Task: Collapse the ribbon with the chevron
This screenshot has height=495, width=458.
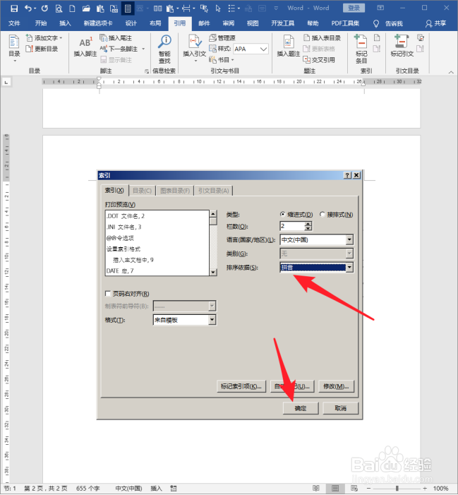Action: pyautogui.click(x=451, y=72)
